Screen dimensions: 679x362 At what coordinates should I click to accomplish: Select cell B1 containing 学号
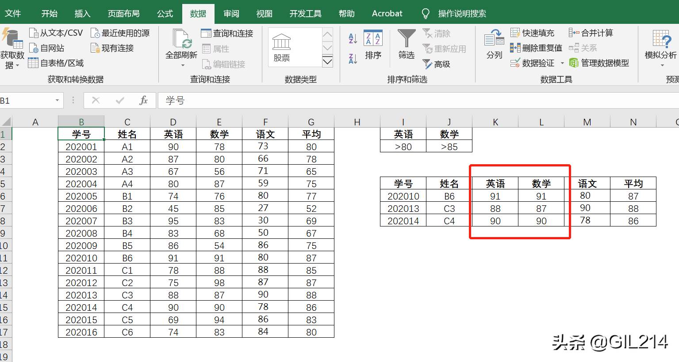[x=81, y=134]
